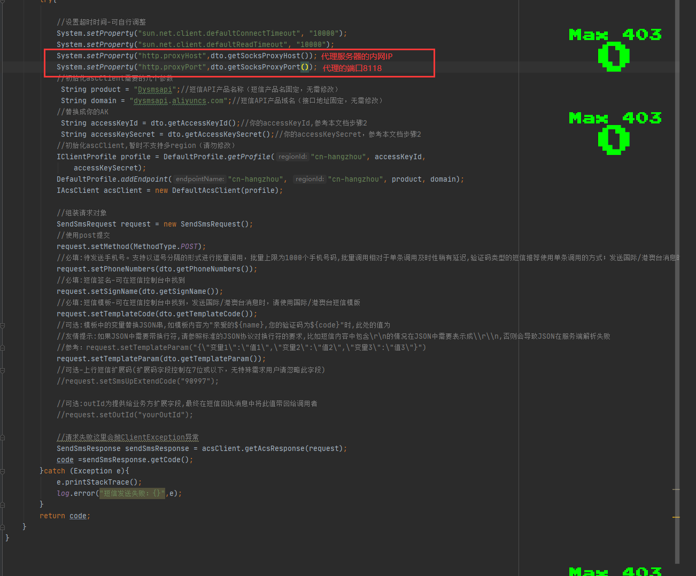Collapse fold marker beside '//可选-上行短信扩展码' comment
696x576 pixels.
tap(3, 370)
